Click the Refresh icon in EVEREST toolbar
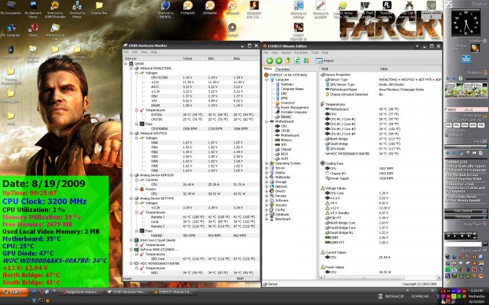The width and height of the screenshot is (489, 305). (297, 61)
